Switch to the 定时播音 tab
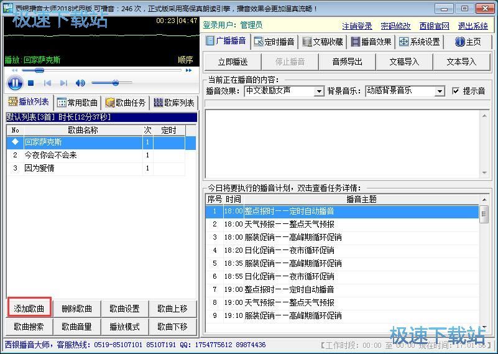This screenshot has height=354, width=498. [274, 42]
